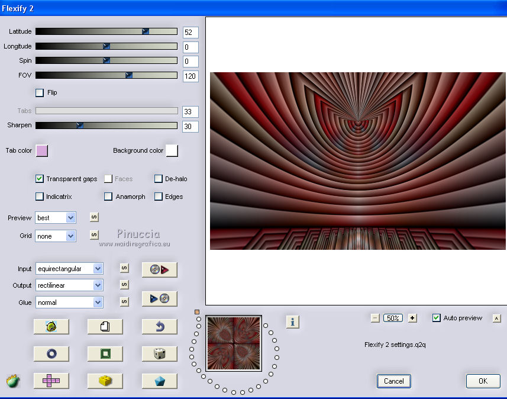Click the blue undo arrow button
This screenshot has height=399, width=507.
point(159,327)
